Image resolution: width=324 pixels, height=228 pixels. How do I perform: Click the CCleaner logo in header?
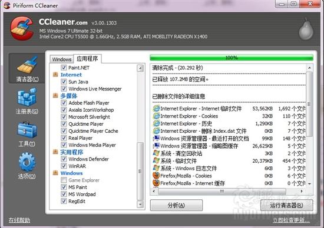(x=22, y=28)
